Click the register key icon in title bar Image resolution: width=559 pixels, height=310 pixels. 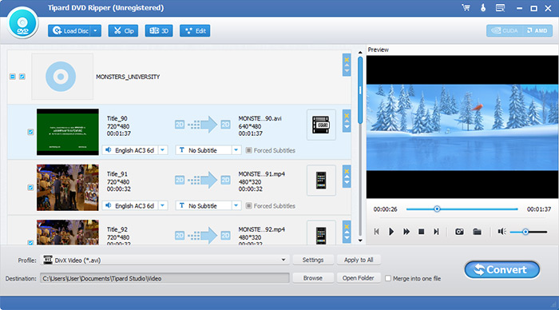click(483, 7)
